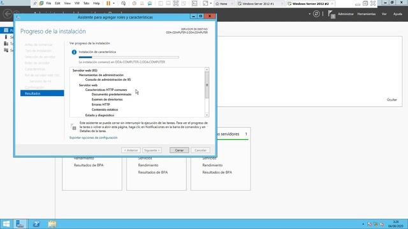Click the full screen mode icon
Image resolution: width=408 pixels, height=229 pixels.
click(x=176, y=3)
